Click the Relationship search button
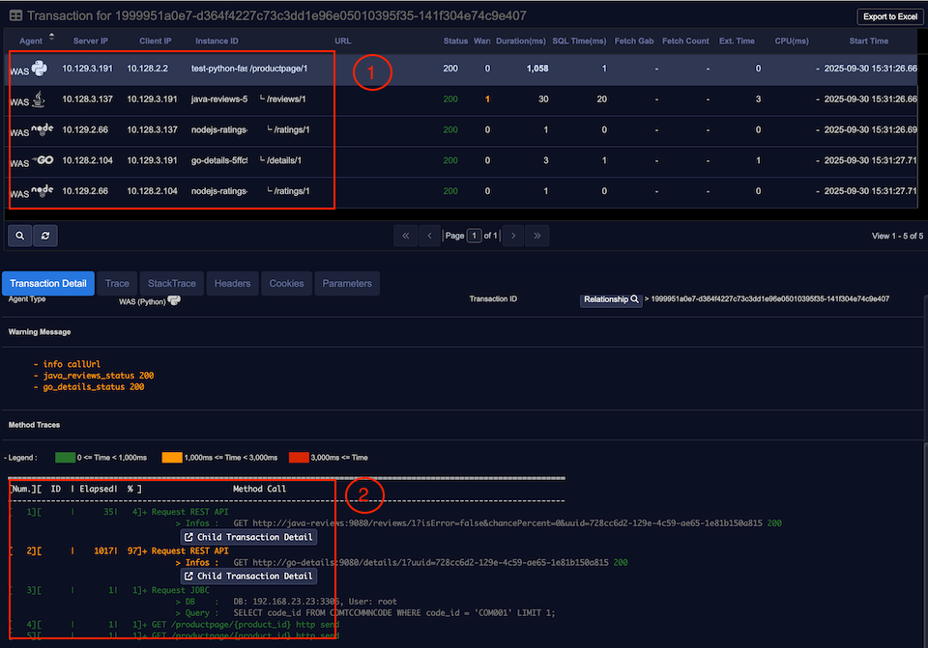This screenshot has height=648, width=928. point(612,299)
